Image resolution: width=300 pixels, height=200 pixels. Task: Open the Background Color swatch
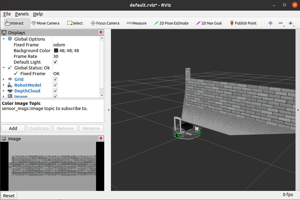pyautogui.click(x=56, y=51)
